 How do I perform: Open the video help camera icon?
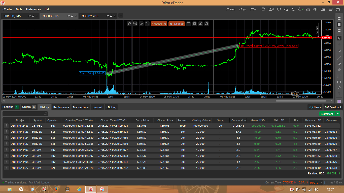click(271, 9)
